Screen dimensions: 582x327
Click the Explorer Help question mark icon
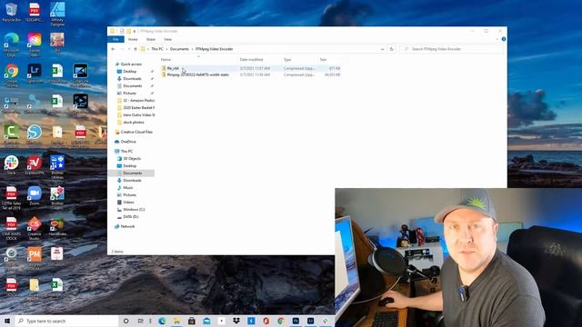[503, 39]
